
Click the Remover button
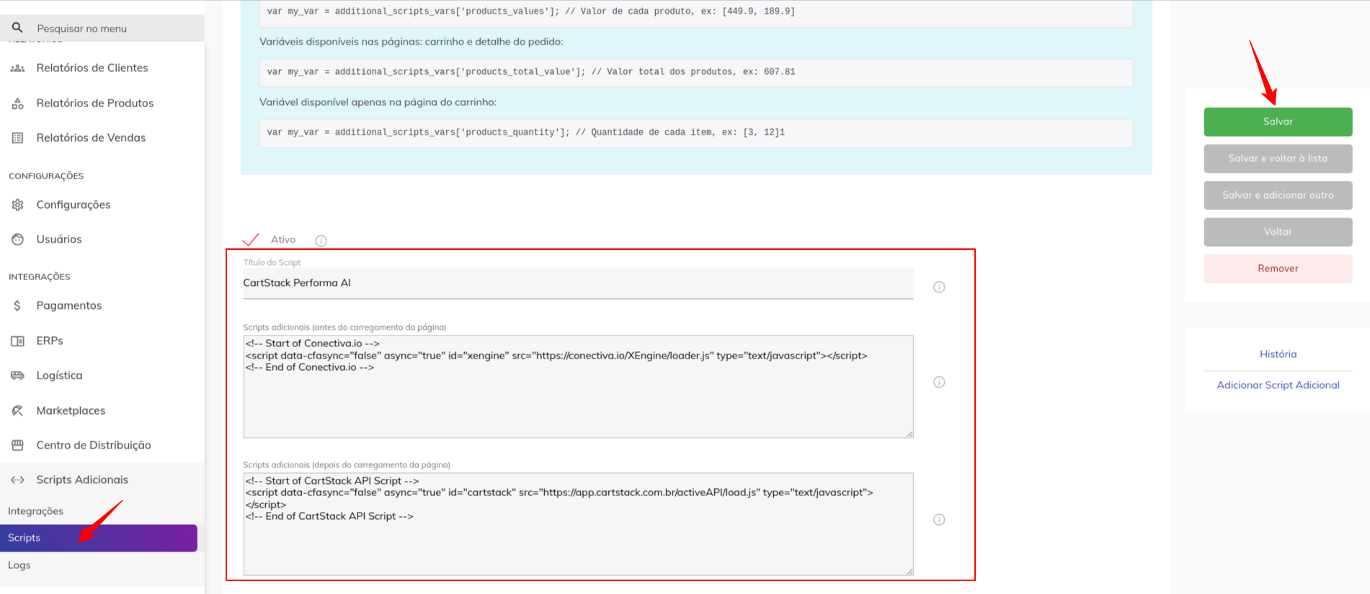click(x=1278, y=269)
